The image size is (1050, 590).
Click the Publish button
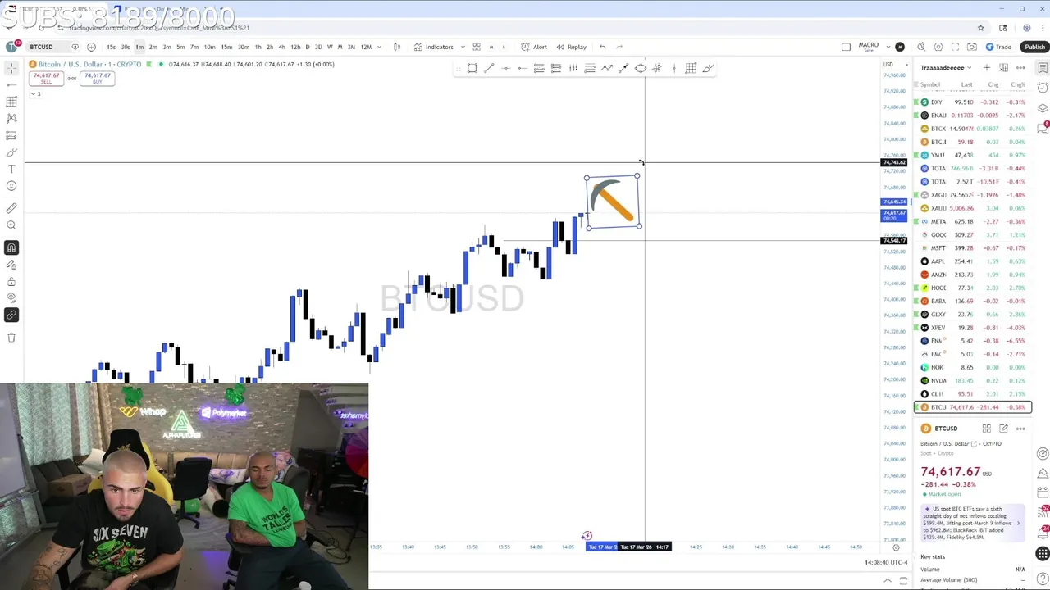coord(1034,47)
